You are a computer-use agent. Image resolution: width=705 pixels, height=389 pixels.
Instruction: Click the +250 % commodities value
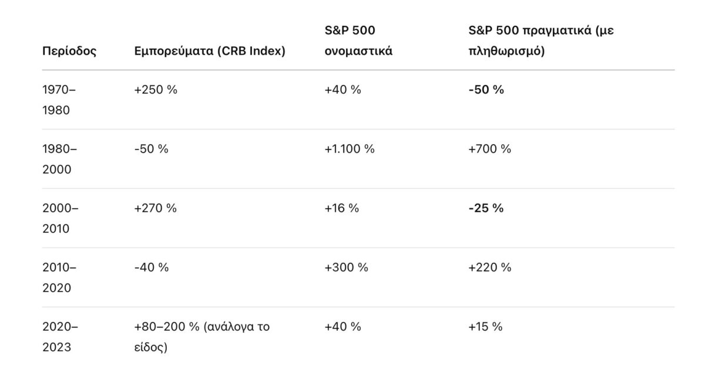point(156,90)
